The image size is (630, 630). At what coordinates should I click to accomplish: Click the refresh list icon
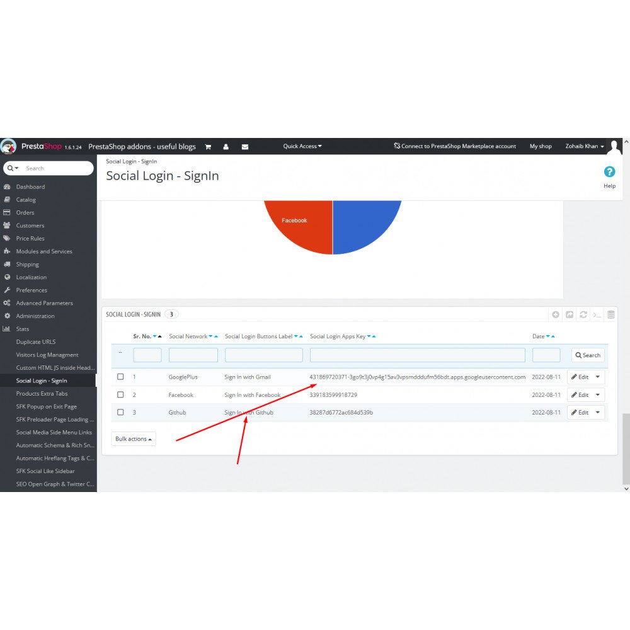[583, 314]
